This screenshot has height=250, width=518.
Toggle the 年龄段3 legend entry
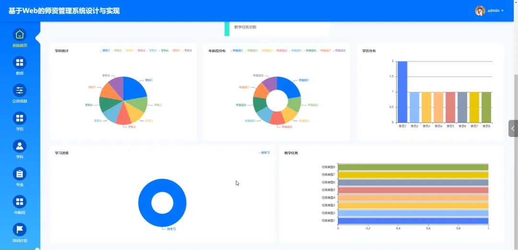(x=266, y=50)
